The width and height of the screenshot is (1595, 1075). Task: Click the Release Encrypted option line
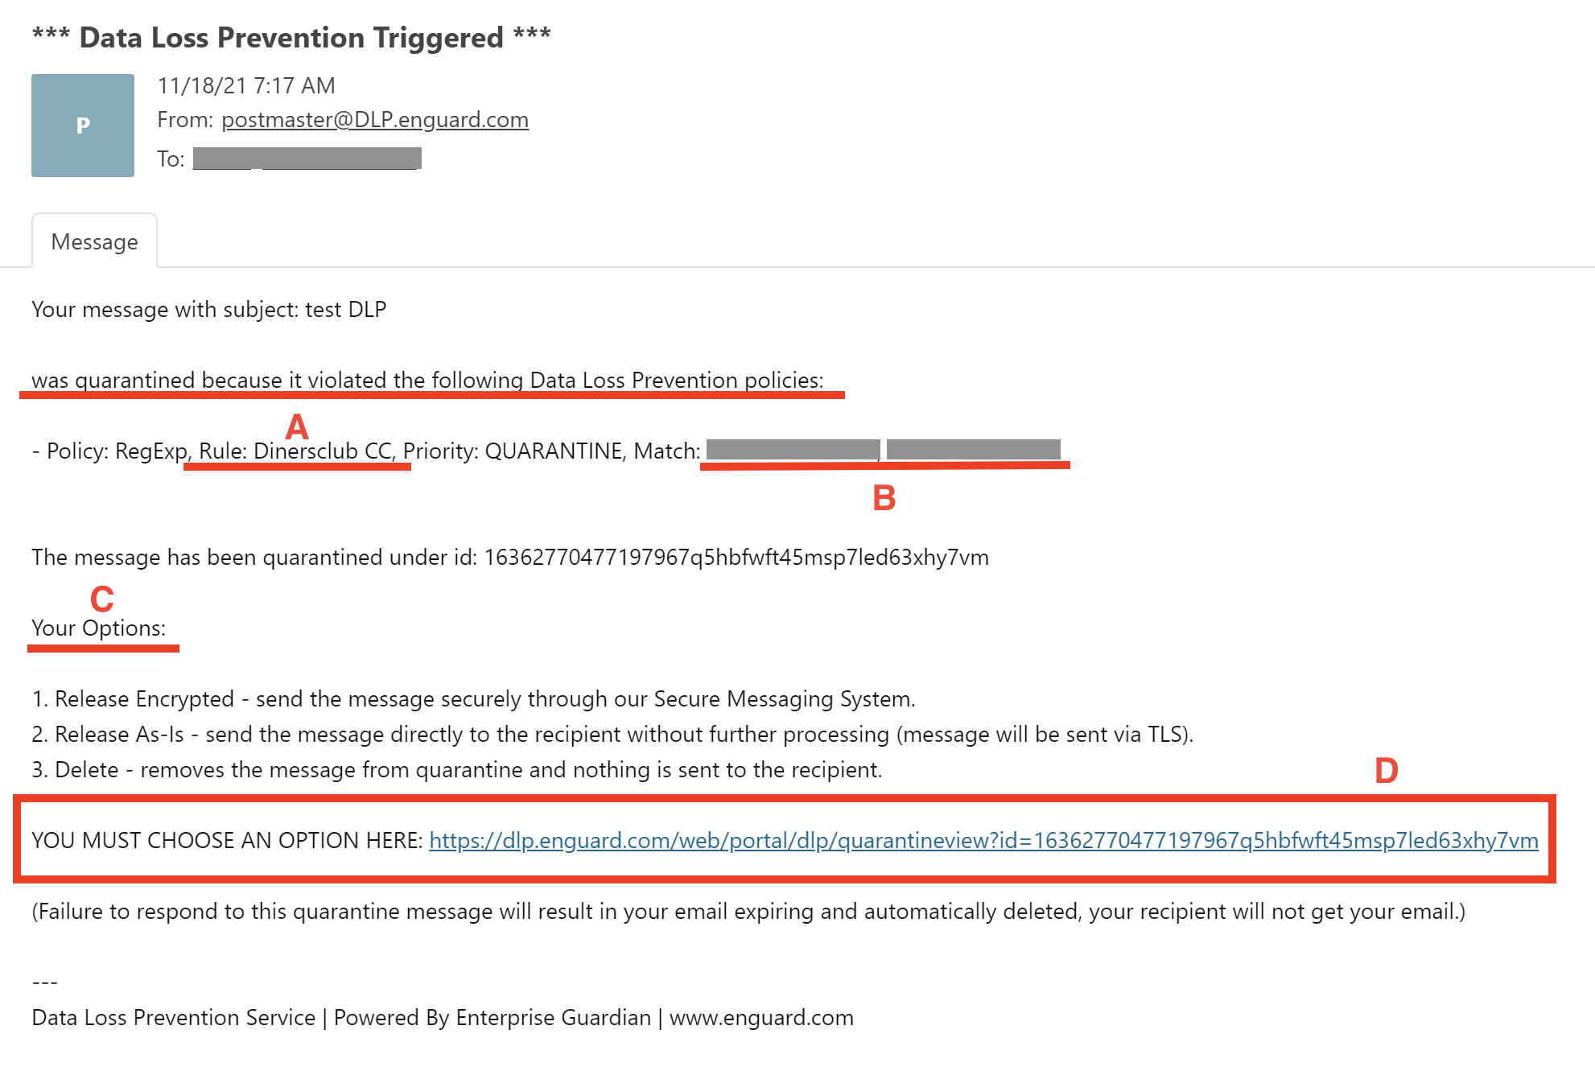pos(473,698)
